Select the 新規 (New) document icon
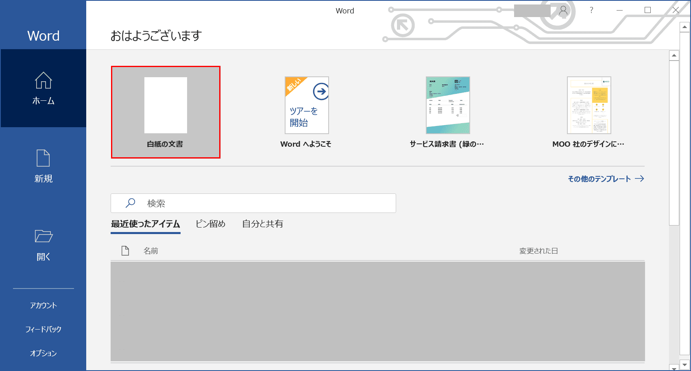The height and width of the screenshot is (371, 691). point(43,158)
